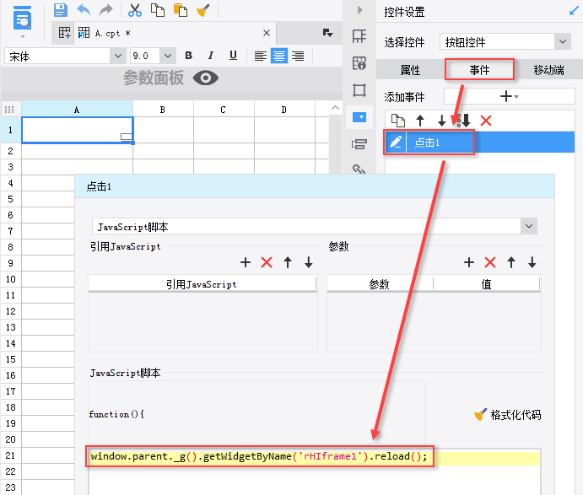
Task: Move referenced JavaScript down
Action: [309, 262]
